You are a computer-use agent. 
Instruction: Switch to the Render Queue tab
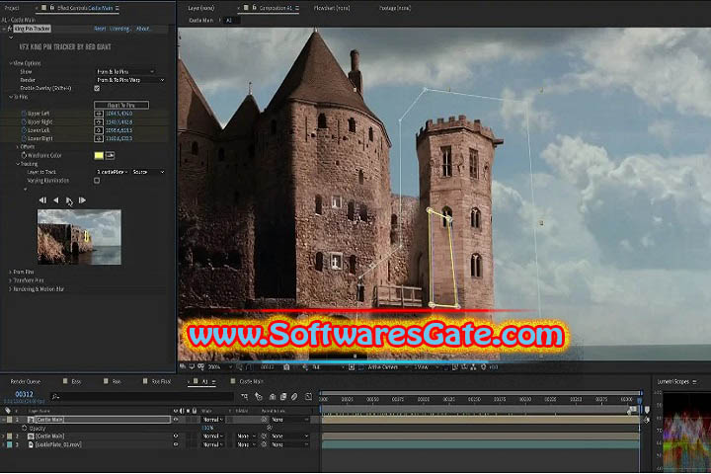coord(26,381)
